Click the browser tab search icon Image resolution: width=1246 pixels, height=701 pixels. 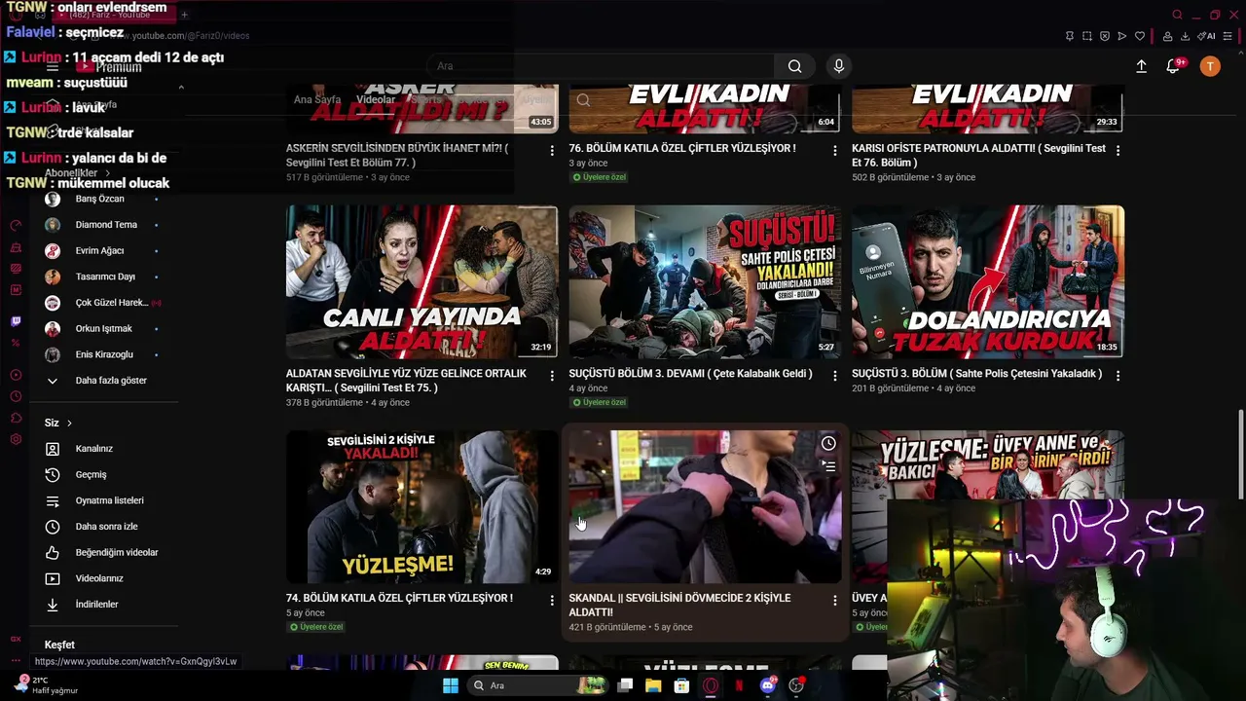tap(1177, 15)
